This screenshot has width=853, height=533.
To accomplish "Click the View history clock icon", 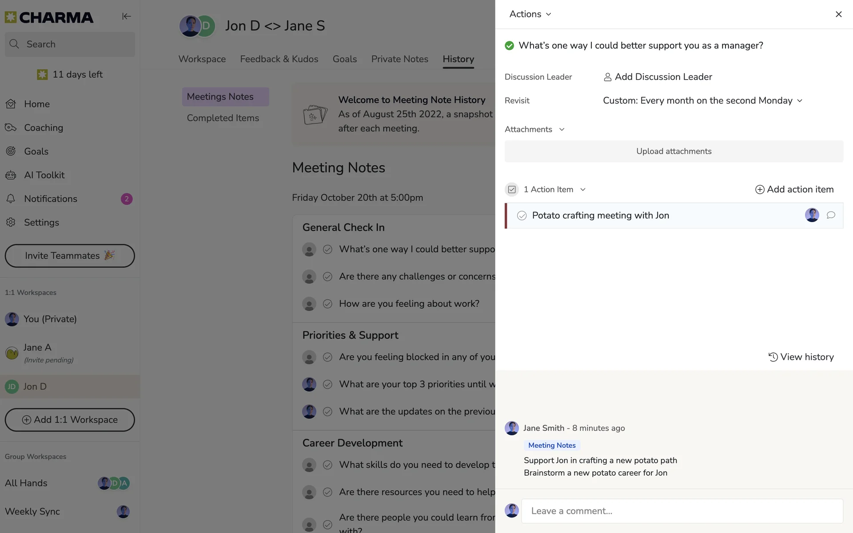I will point(773,357).
